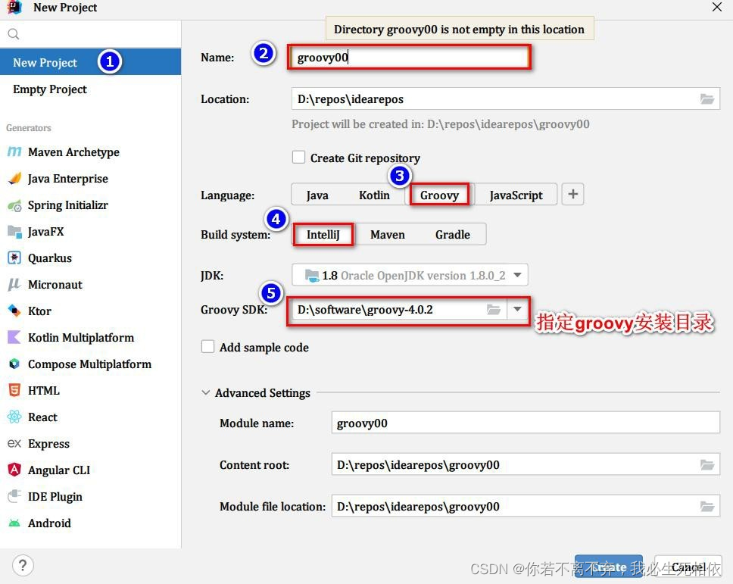Choose Gradle build system

453,234
